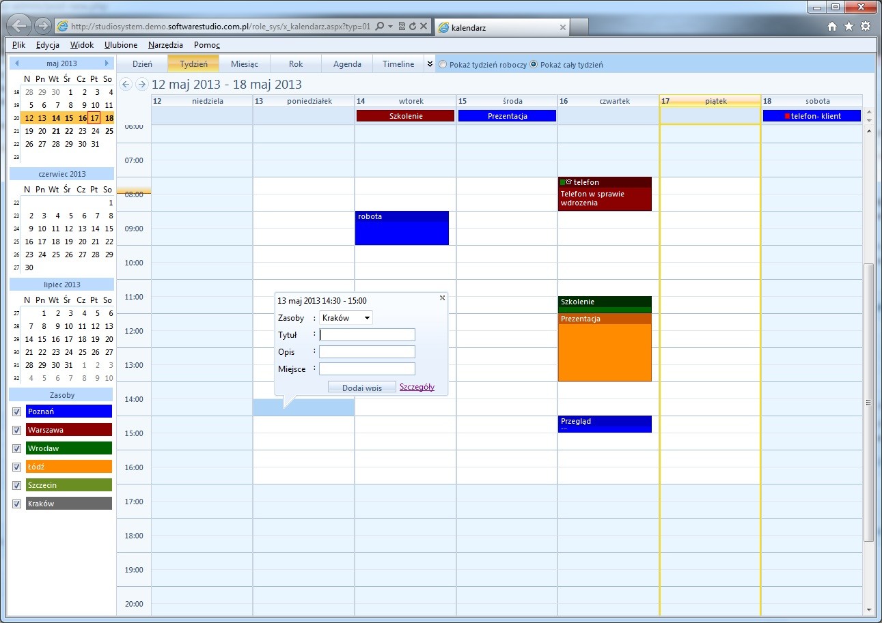Close the kalendarz browser tab

click(x=562, y=27)
